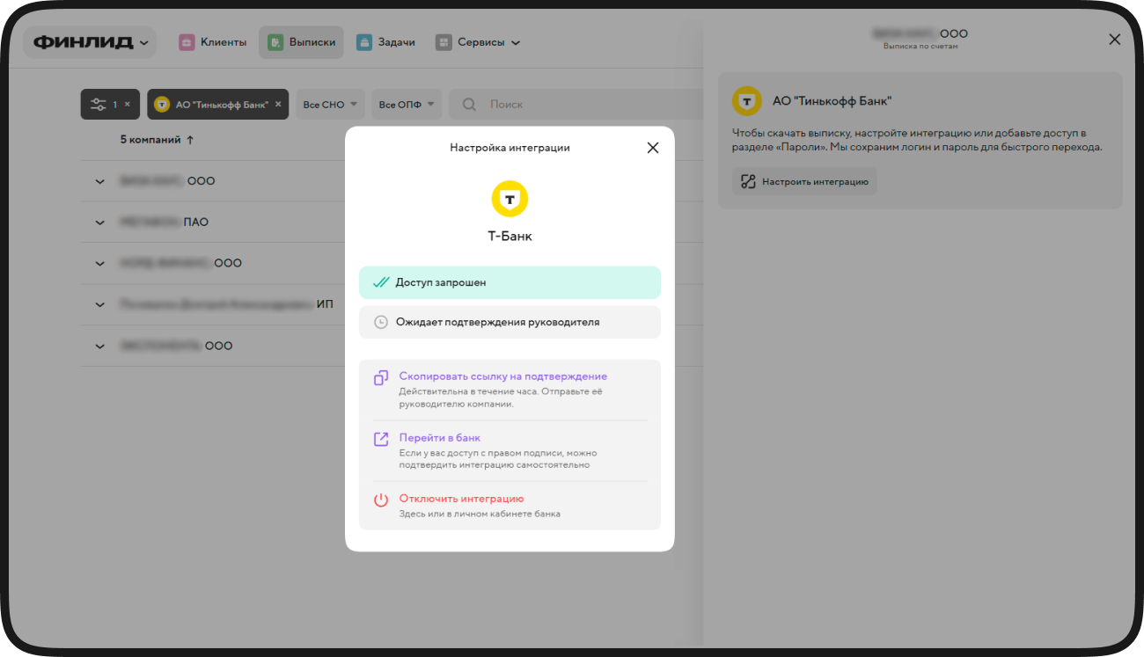1144x657 pixels.
Task: Click the Настройка интеграции dialog title
Action: [x=510, y=148]
